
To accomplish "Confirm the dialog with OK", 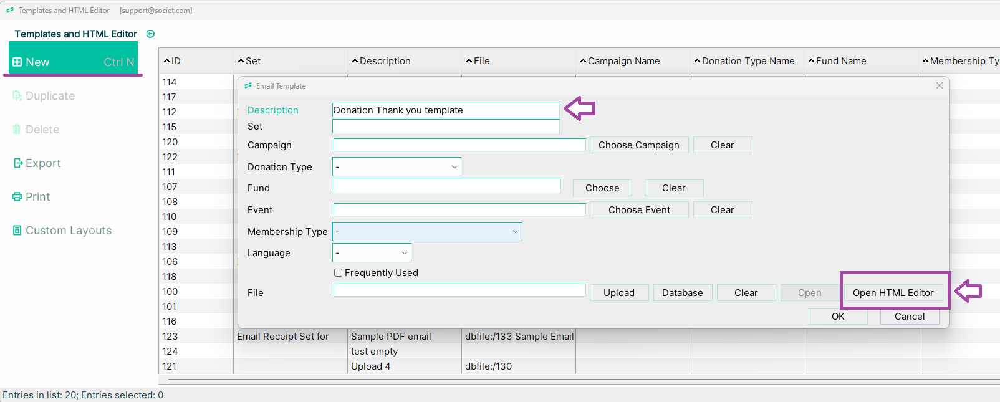I will [x=838, y=317].
